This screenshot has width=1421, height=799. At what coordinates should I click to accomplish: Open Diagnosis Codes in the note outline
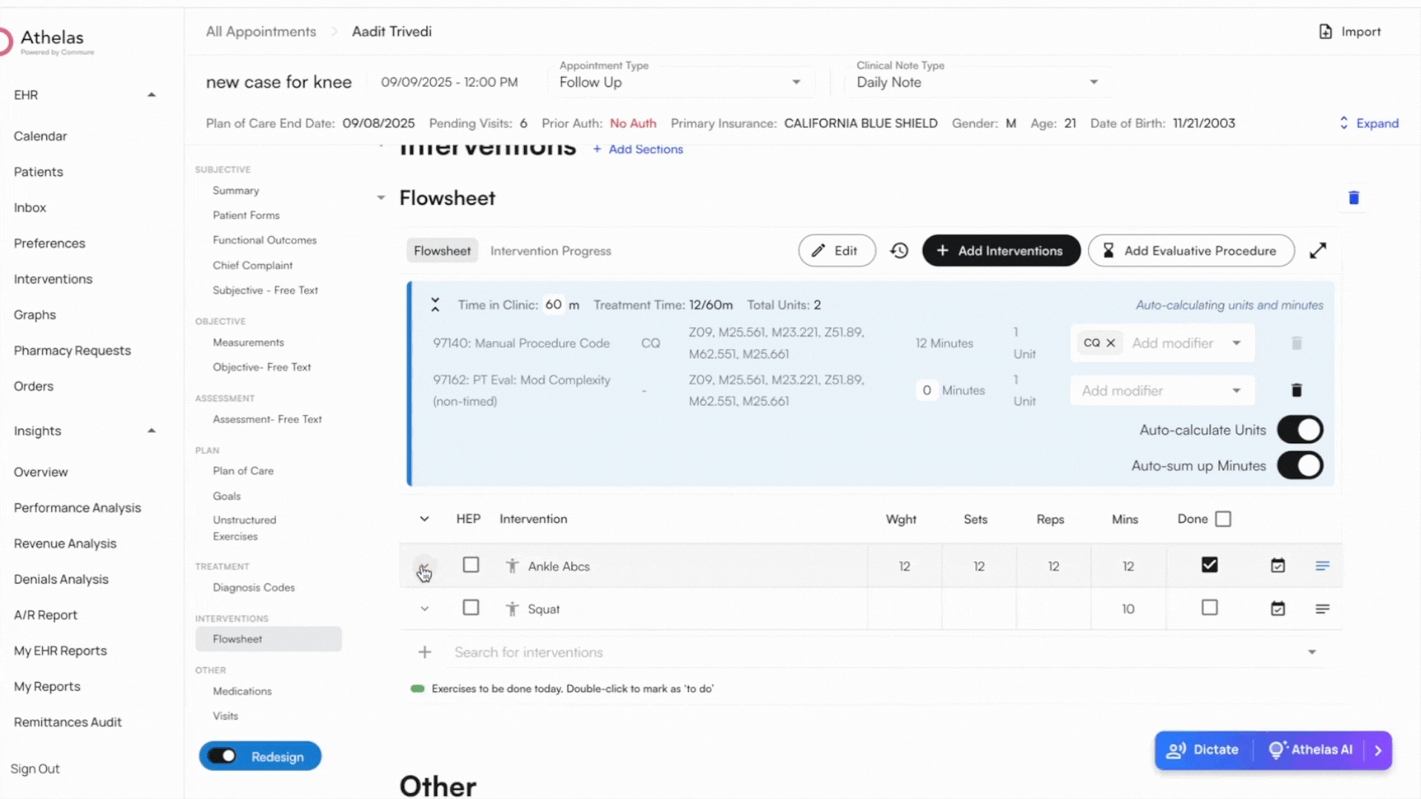point(254,587)
